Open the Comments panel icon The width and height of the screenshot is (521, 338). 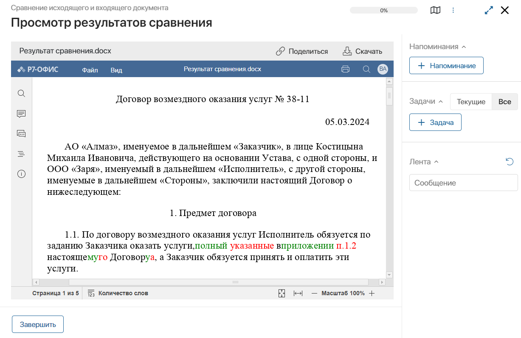[x=21, y=114]
